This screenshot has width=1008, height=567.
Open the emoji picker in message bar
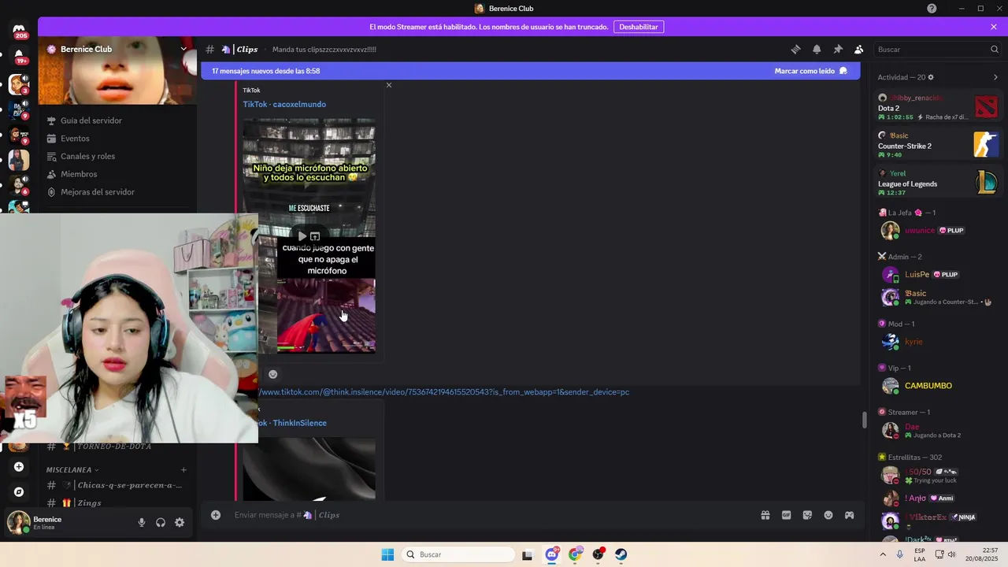[x=828, y=515]
